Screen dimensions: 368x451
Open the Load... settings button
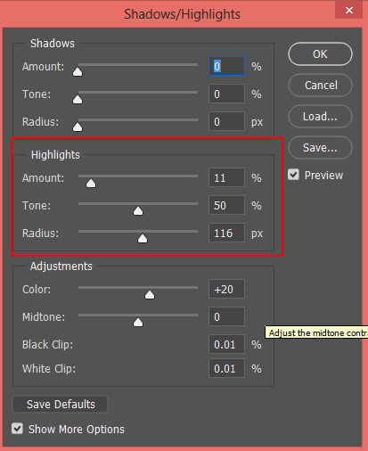[320, 117]
